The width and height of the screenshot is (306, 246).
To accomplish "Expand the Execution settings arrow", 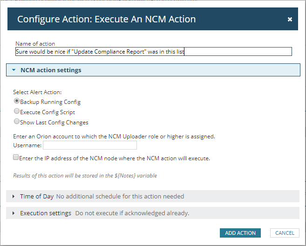I will pyautogui.click(x=14, y=213).
